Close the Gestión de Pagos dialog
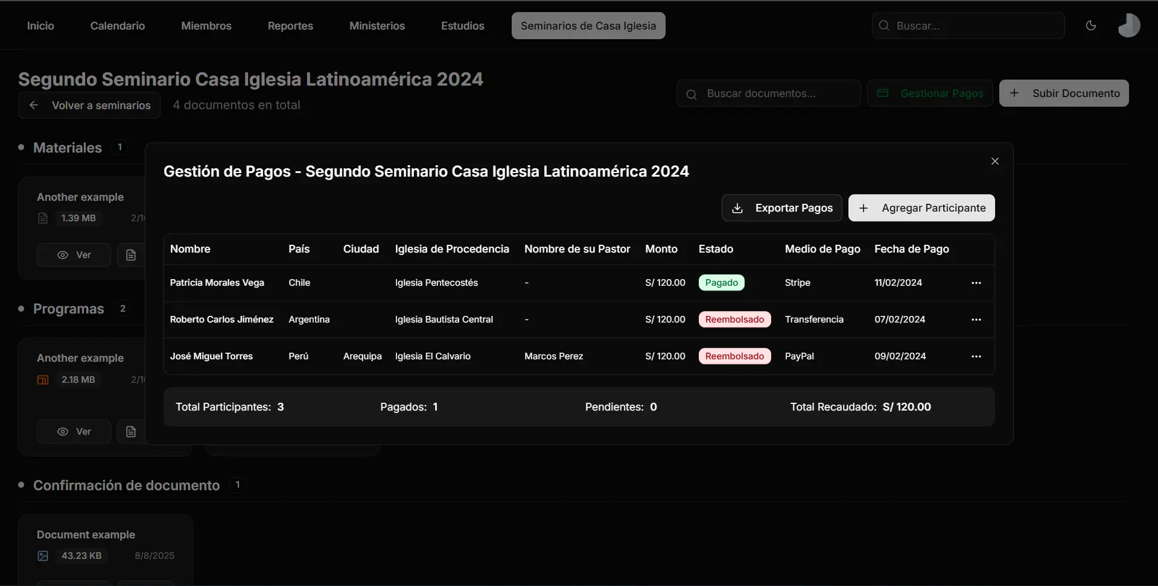The width and height of the screenshot is (1158, 586). click(x=994, y=161)
